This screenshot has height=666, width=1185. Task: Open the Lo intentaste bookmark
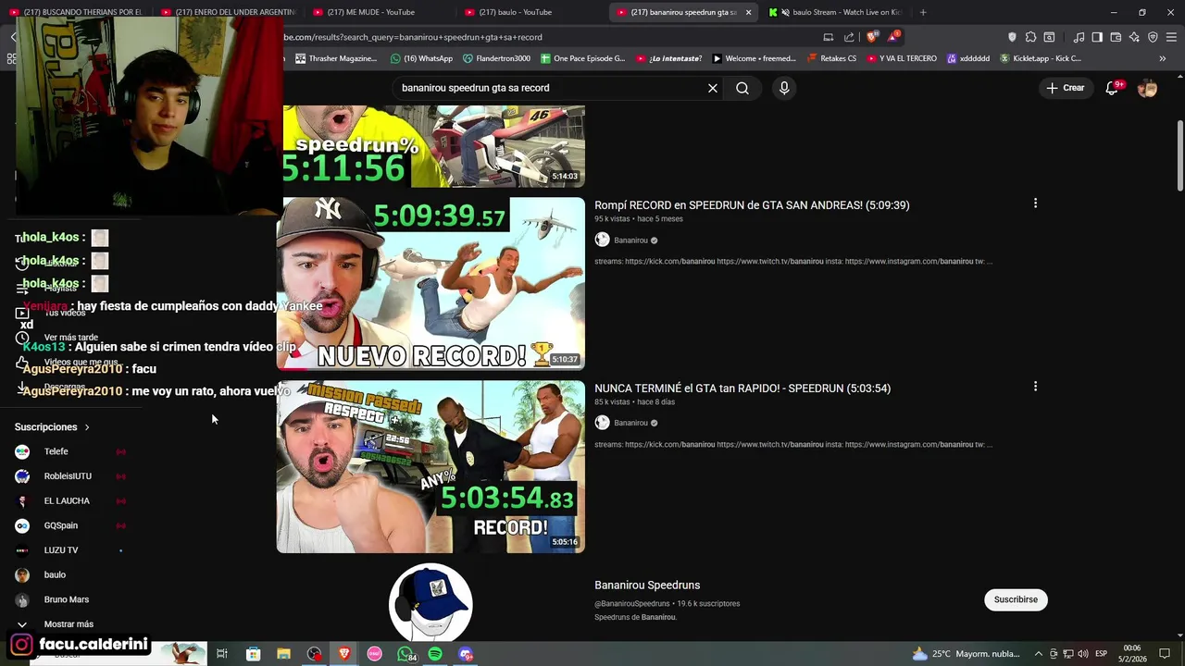point(668,58)
